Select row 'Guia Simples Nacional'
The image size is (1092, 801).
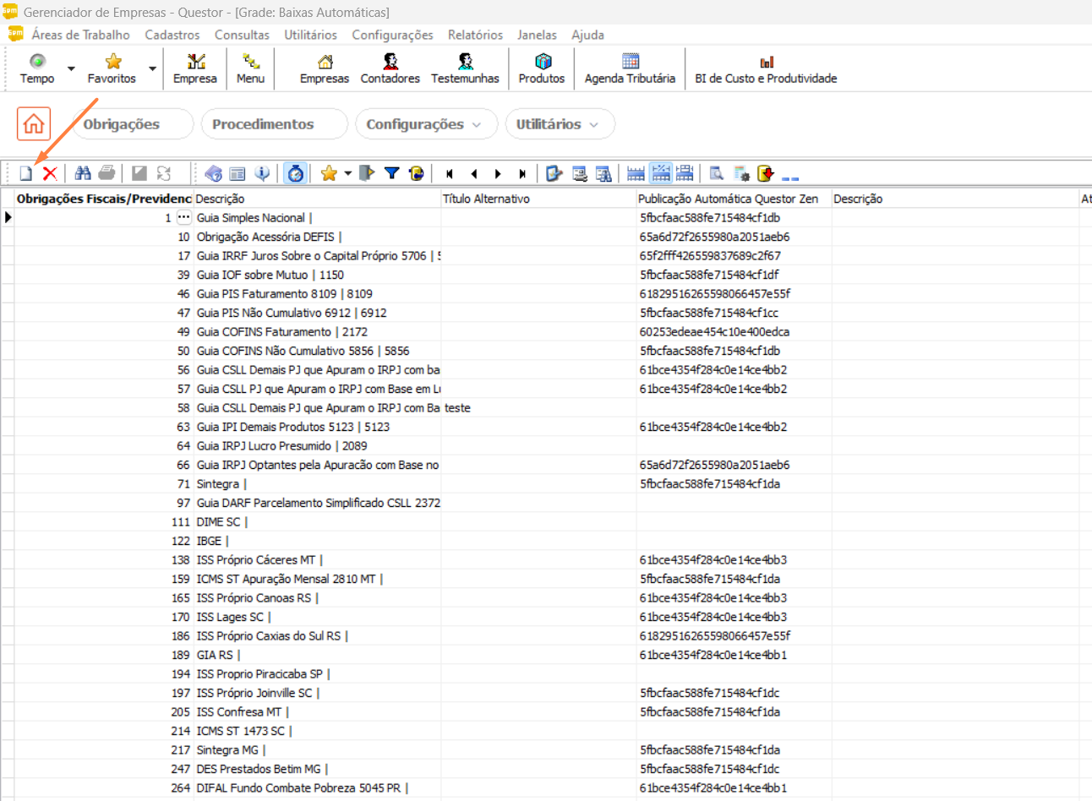[546, 218]
